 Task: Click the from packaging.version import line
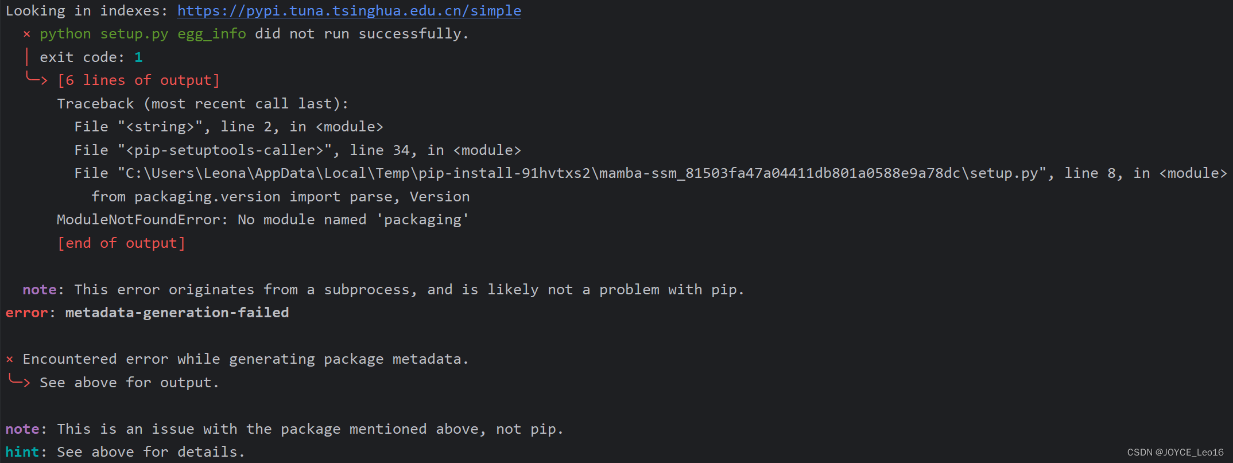tap(280, 197)
